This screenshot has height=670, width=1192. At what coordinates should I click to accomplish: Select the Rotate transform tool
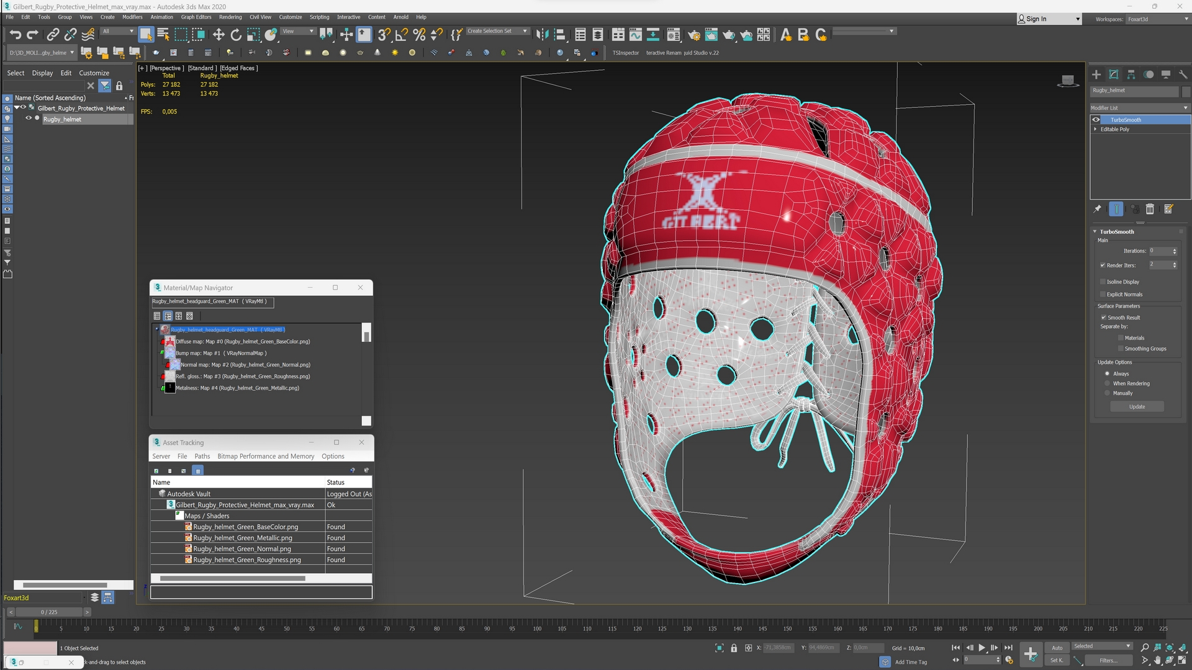tap(236, 35)
